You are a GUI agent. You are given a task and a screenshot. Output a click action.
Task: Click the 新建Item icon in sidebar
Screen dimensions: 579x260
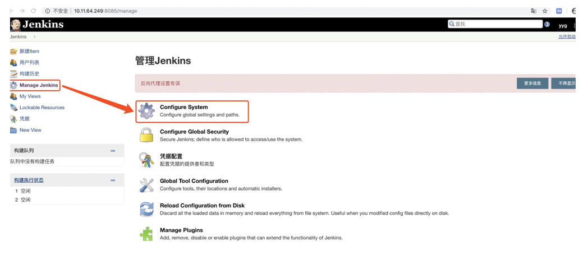(x=13, y=51)
